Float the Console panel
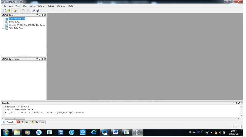This screenshot has width=246, height=137. pyautogui.click(x=239, y=103)
